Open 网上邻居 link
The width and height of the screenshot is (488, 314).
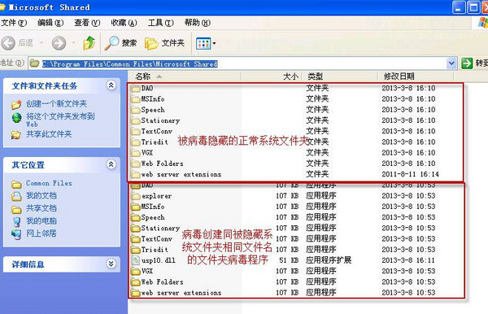[41, 233]
